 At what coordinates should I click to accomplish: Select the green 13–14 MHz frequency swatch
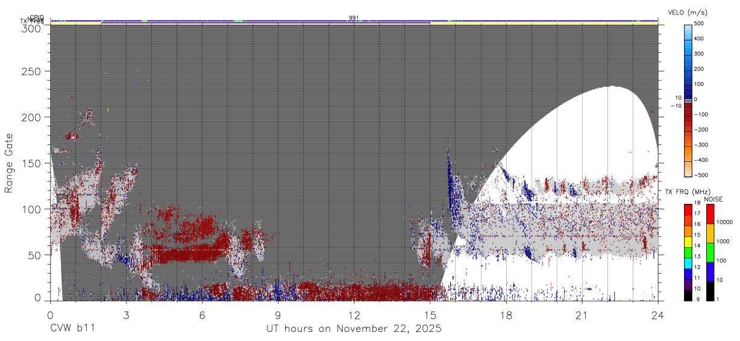tap(688, 252)
